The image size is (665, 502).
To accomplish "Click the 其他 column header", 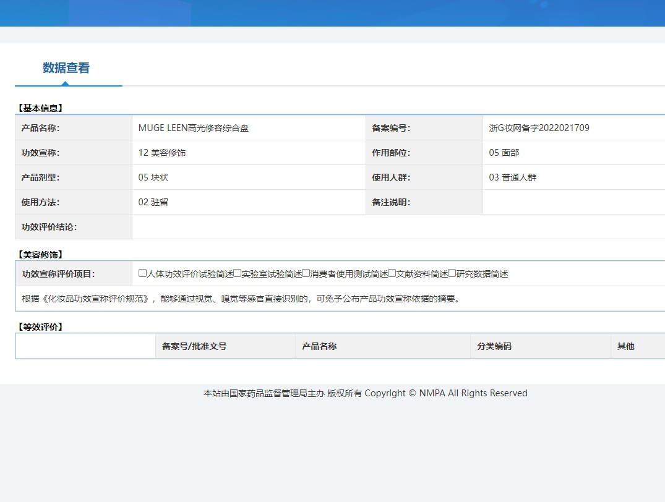I will tap(626, 346).
